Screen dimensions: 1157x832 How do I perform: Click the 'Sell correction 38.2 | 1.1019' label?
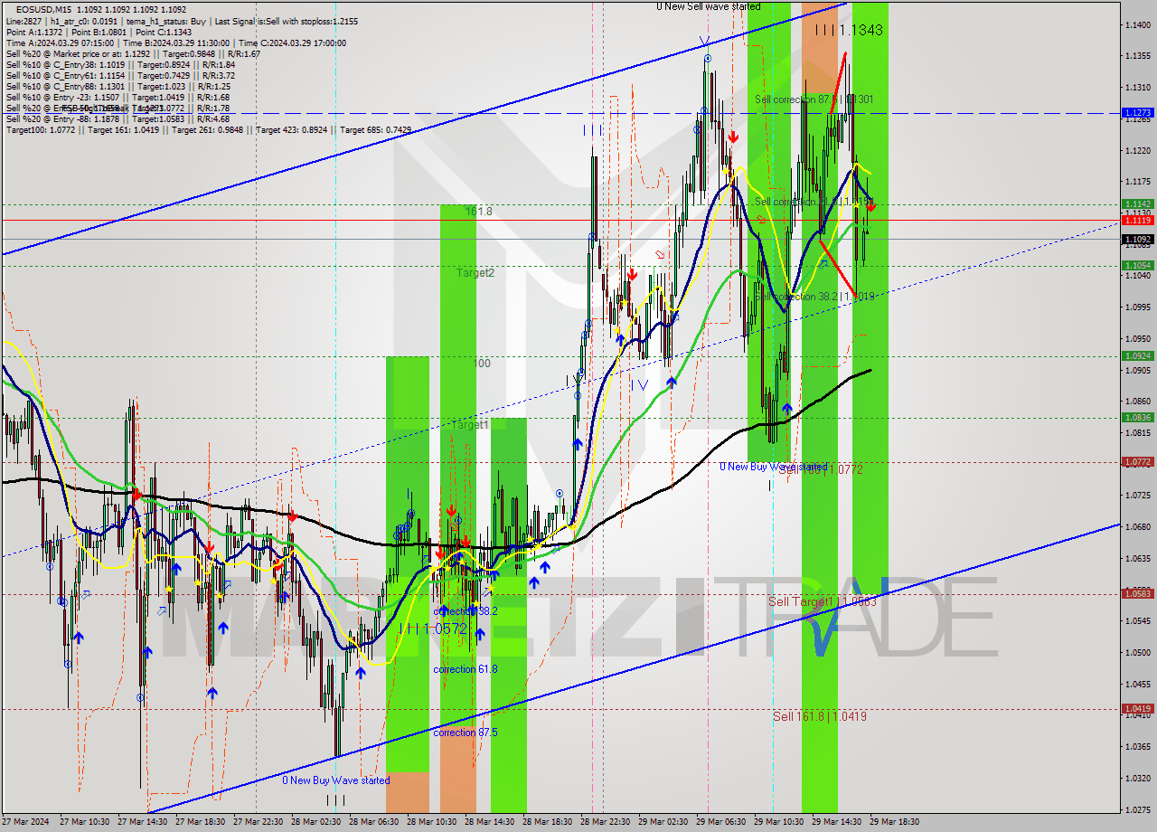point(814,297)
